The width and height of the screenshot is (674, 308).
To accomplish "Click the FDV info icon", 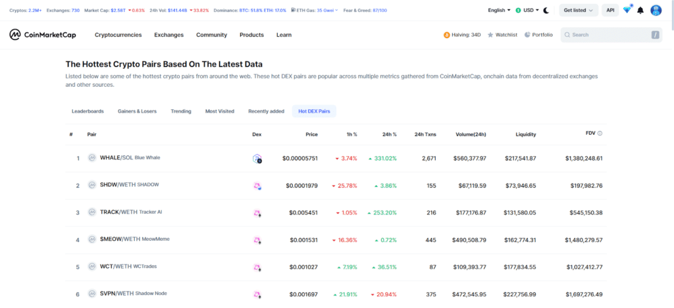I will [x=600, y=133].
